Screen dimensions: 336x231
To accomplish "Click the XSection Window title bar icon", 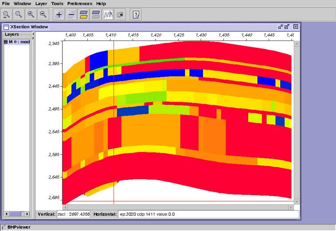I will [6, 27].
